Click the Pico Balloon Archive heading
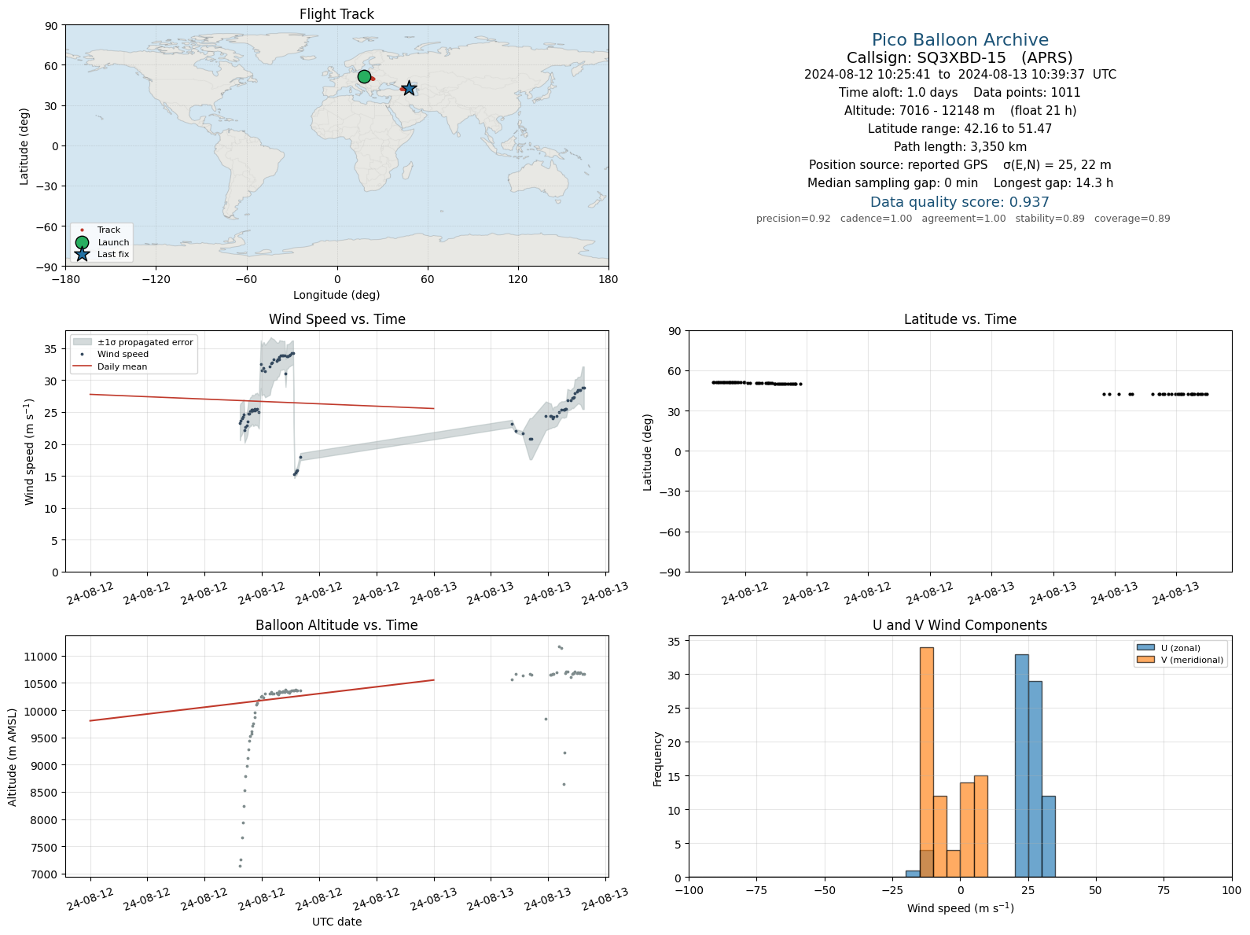 pyautogui.click(x=960, y=40)
